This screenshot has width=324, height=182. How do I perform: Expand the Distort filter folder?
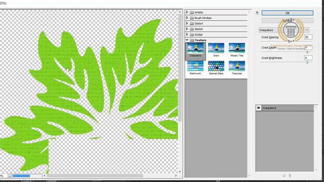click(187, 23)
